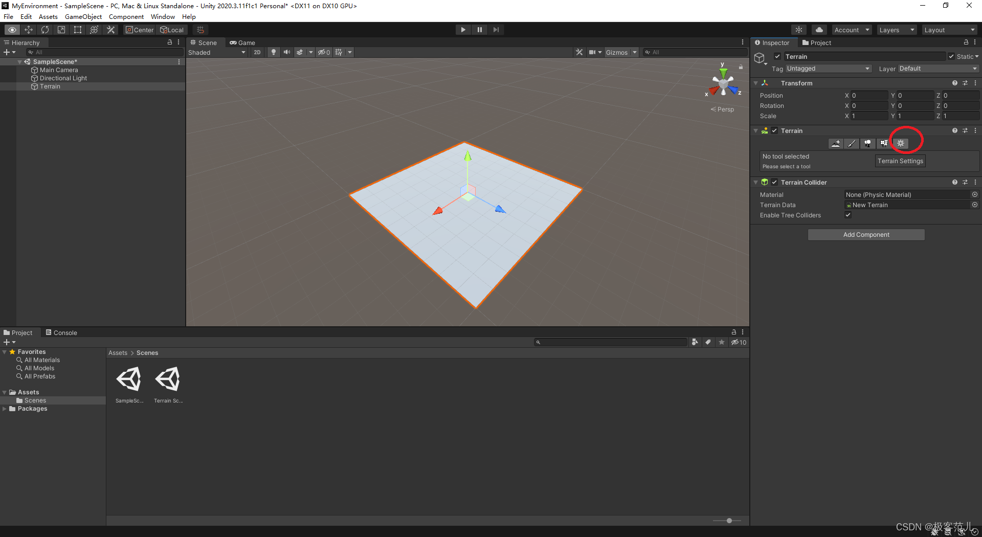Viewport: 982px width, 537px height.
Task: Open scene camera settings icon
Action: coord(592,52)
